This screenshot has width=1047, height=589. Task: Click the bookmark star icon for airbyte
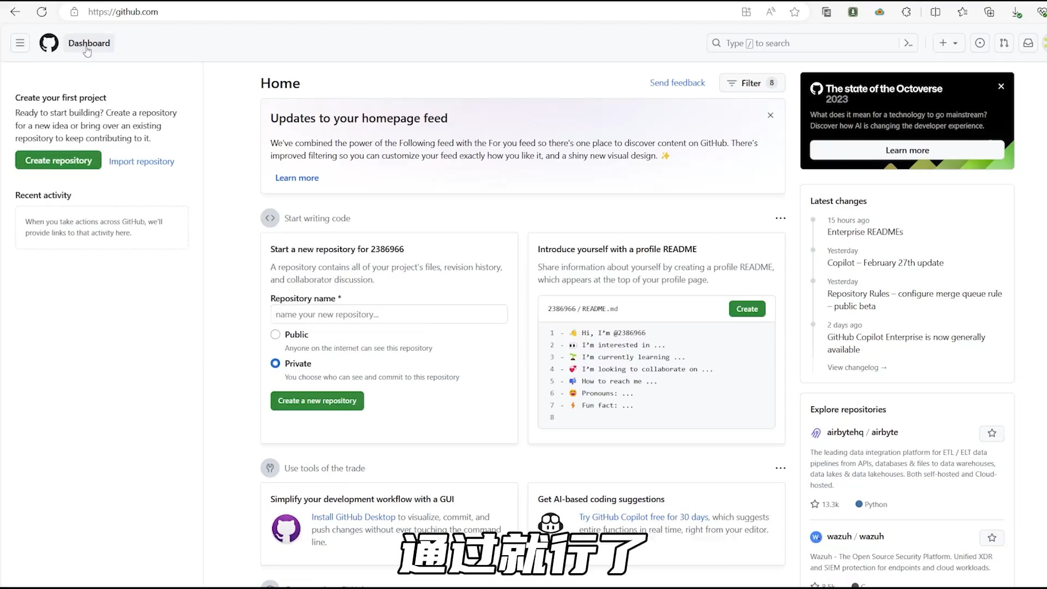pyautogui.click(x=991, y=433)
